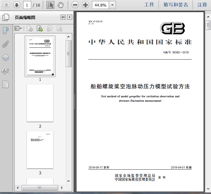The width and height of the screenshot is (211, 194).
Task: Select the page 3 thumbnail
Action: tap(40, 150)
